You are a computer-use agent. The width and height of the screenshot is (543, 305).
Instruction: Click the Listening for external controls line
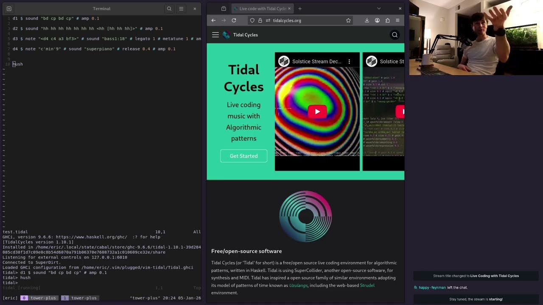[64, 257]
